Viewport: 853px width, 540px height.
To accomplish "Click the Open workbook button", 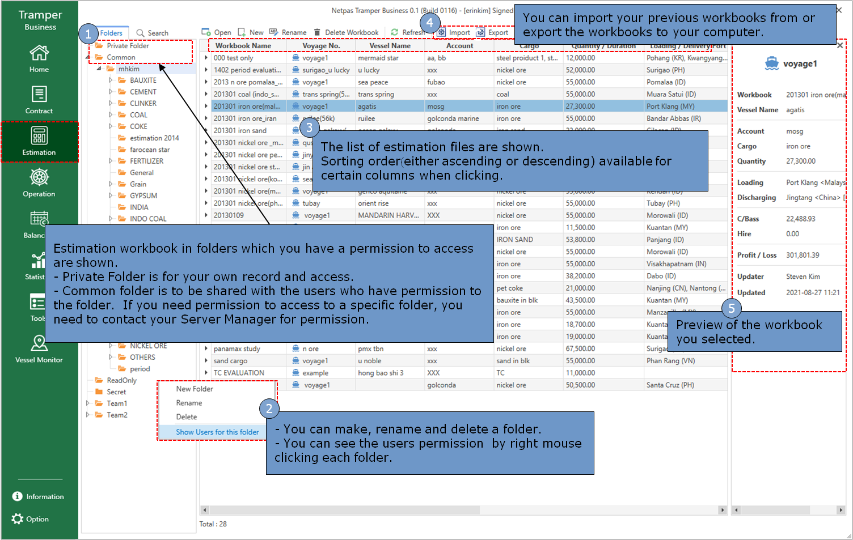I will point(217,32).
